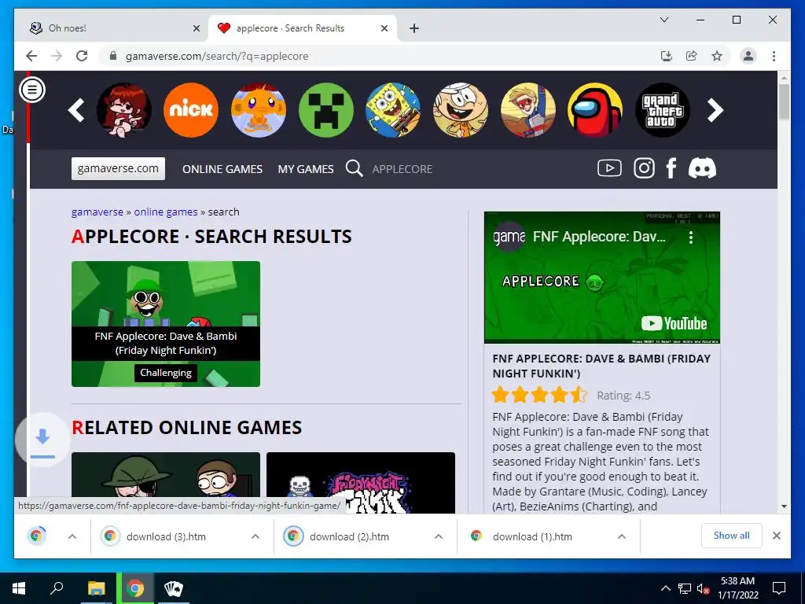Join the Gamaverse Discord icon

702,168
